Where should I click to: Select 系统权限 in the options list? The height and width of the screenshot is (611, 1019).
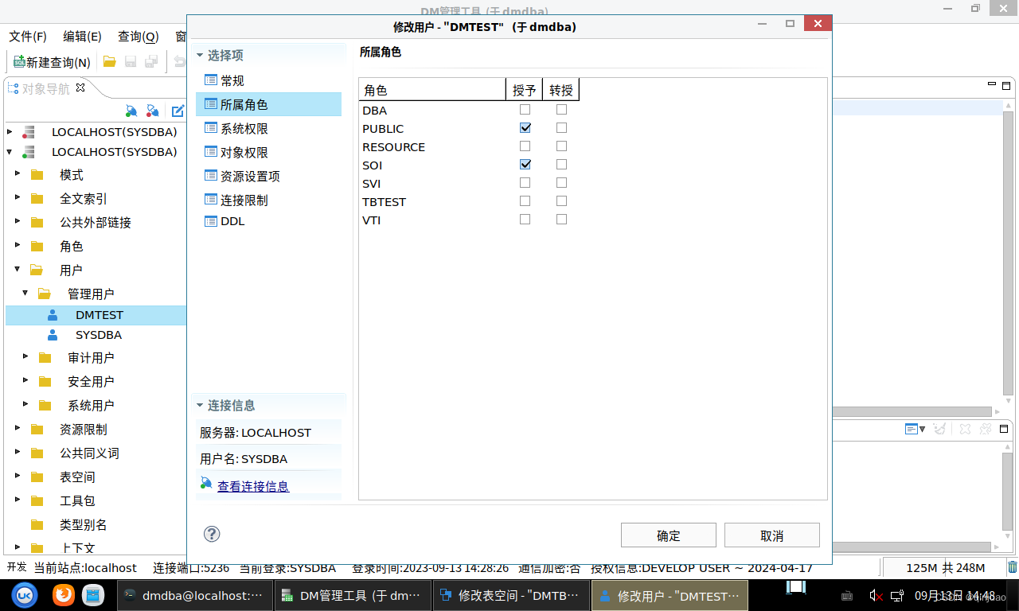point(268,128)
